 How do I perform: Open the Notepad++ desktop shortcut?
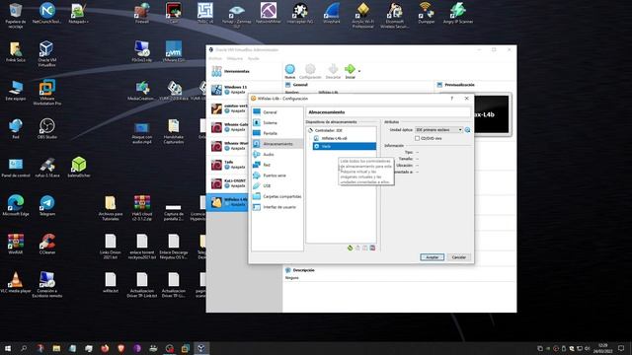(78, 13)
